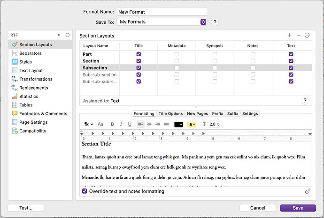Open the Text Layout pane

(40, 70)
